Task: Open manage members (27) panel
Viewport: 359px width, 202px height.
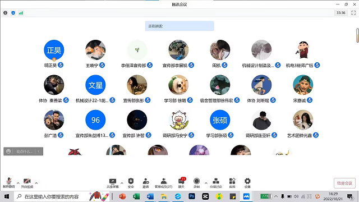Action: click(x=163, y=183)
